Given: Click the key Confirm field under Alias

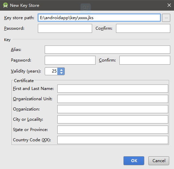Looking at the screenshot, I should click(x=145, y=60).
